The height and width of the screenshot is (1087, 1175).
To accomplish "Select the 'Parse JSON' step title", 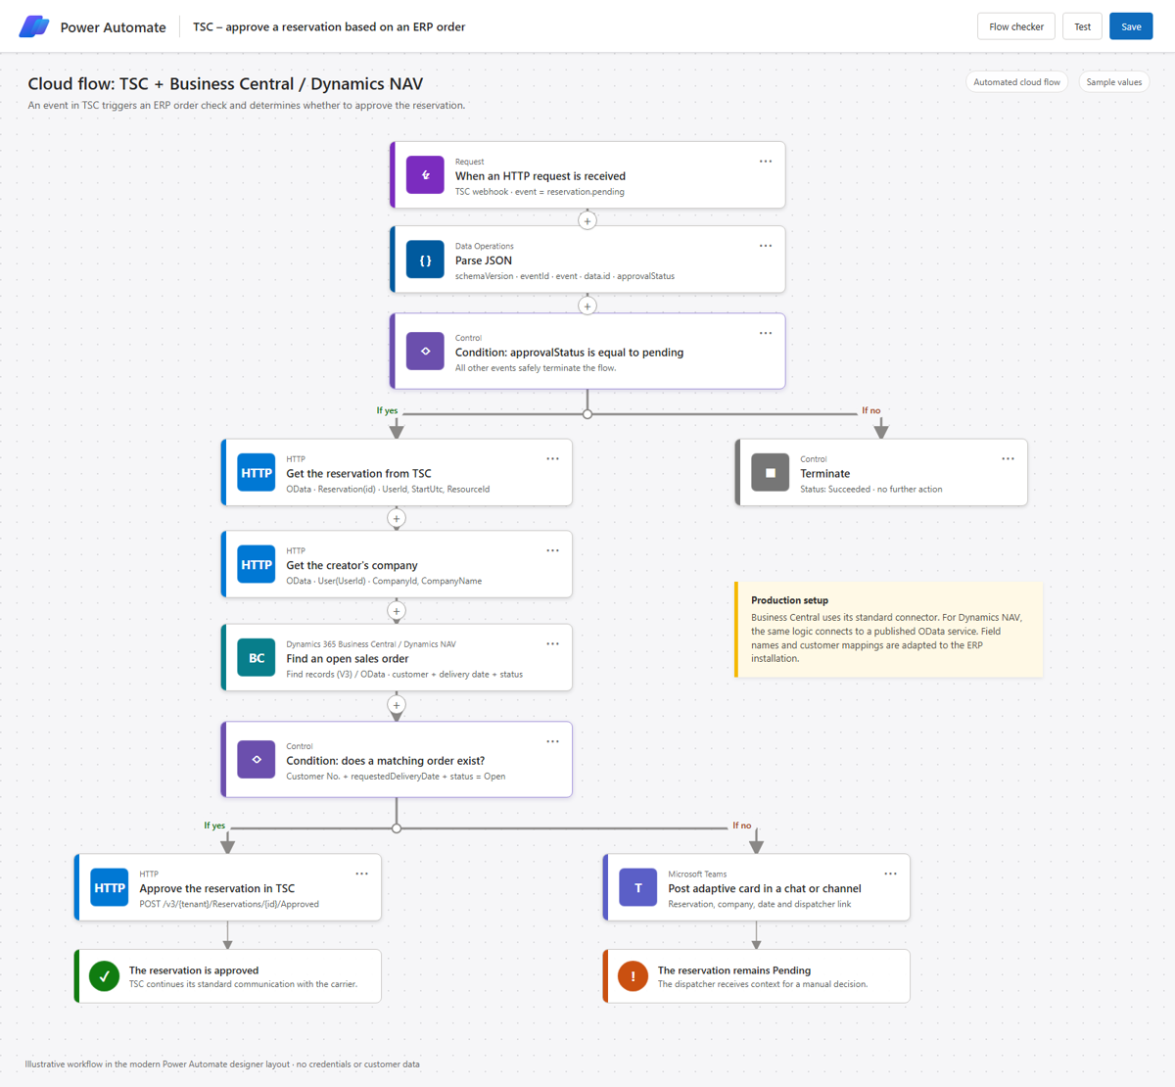I will pyautogui.click(x=484, y=260).
